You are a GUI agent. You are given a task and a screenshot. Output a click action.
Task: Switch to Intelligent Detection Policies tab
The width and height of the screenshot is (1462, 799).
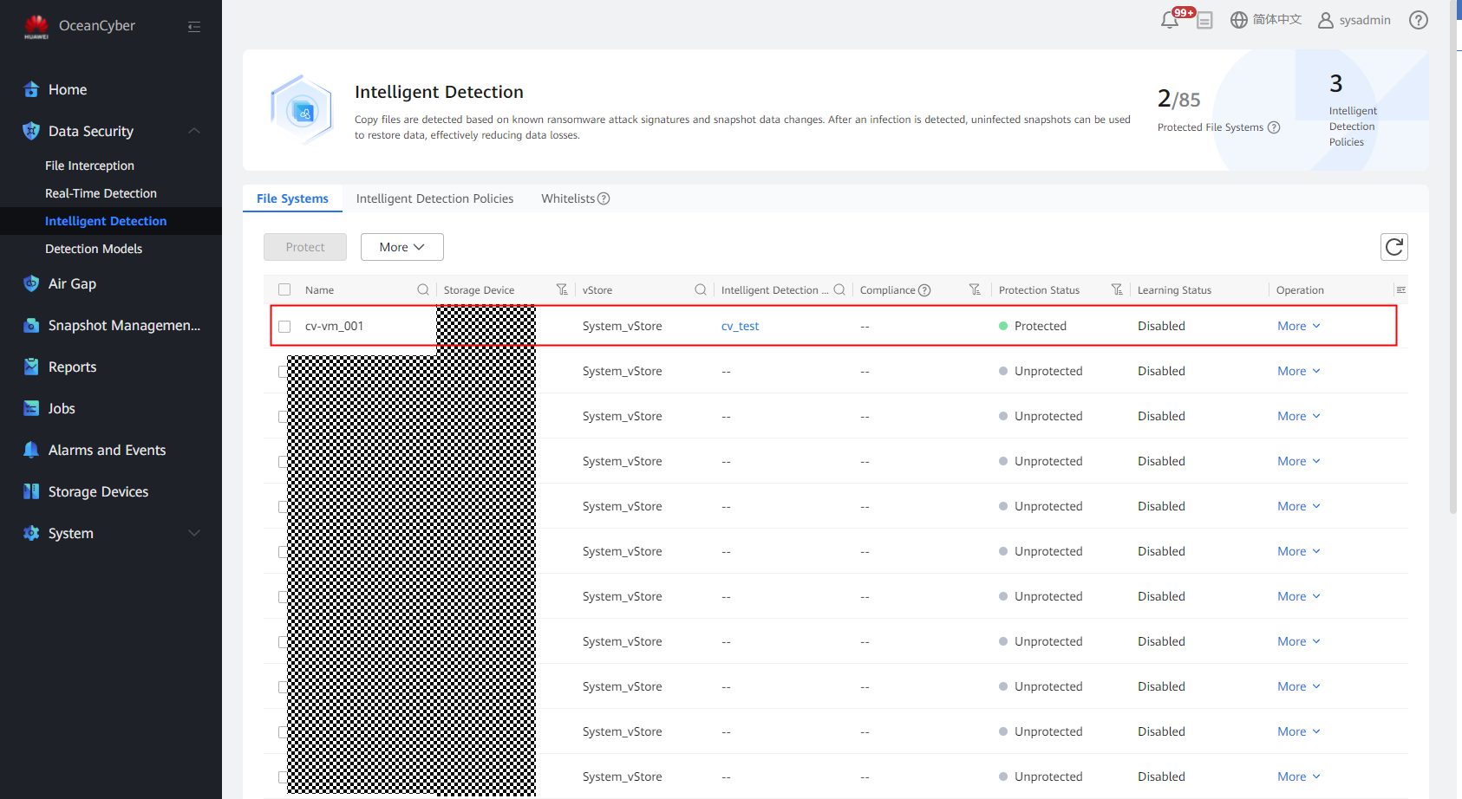(x=434, y=198)
